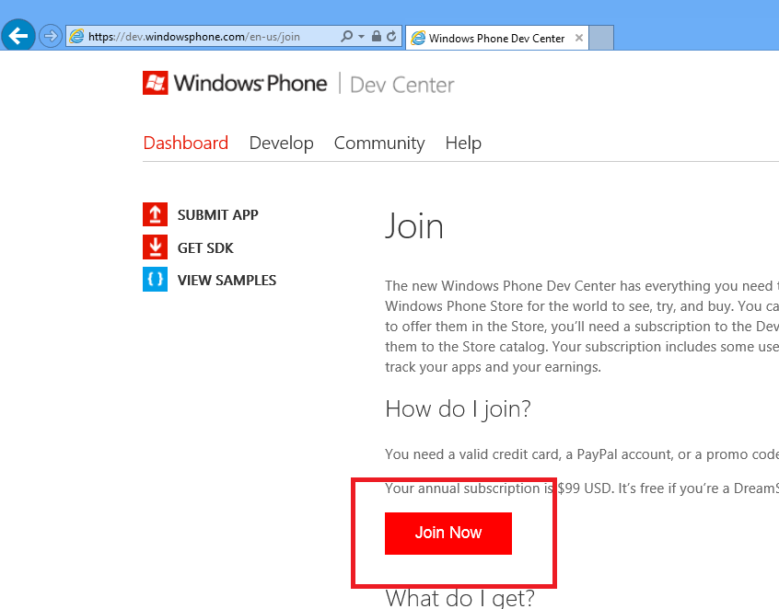
Task: Click the 'Your annual subscription is $99 USD' text
Action: click(x=497, y=488)
